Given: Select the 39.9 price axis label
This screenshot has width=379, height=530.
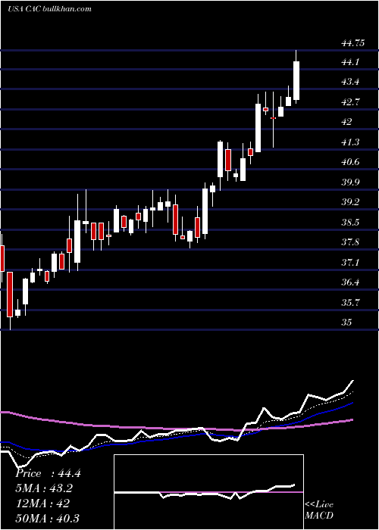Looking at the screenshot, I should tap(350, 182).
